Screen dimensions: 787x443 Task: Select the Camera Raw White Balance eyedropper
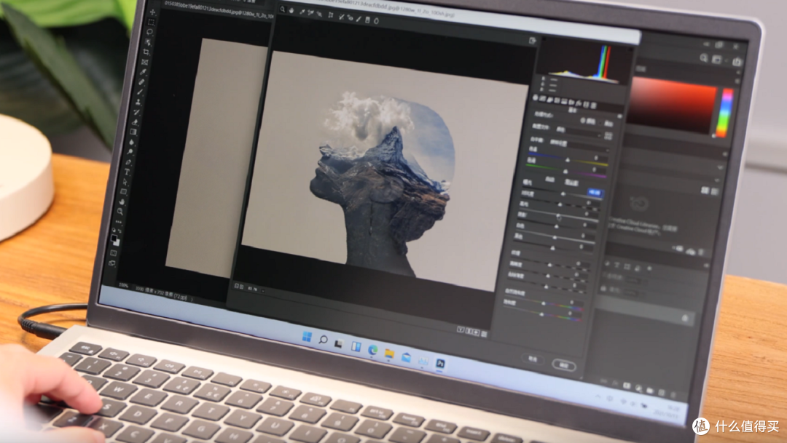(x=302, y=12)
